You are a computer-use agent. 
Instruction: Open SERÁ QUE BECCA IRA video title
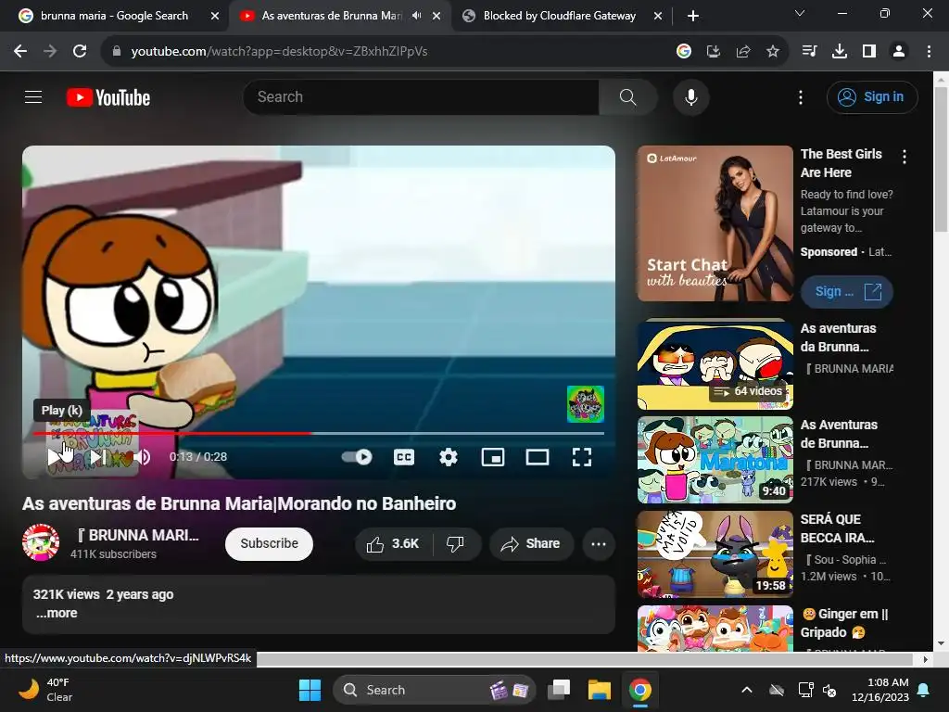838,528
